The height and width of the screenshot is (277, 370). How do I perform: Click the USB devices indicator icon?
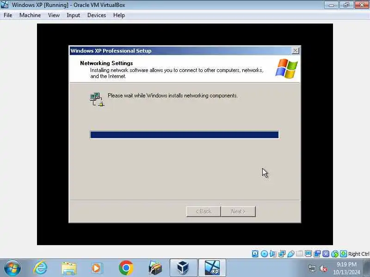(x=291, y=253)
